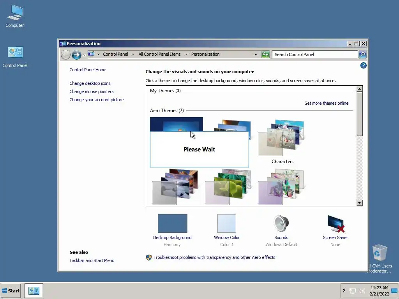The image size is (399, 299).
Task: Click the Forward navigation arrow
Action: click(x=76, y=55)
